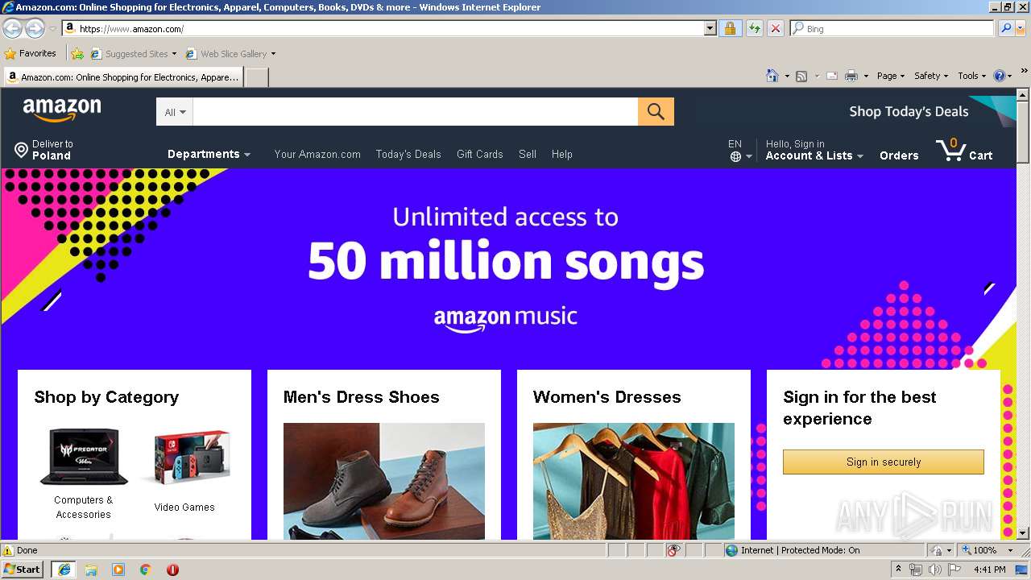Click the language globe icon
The image size is (1031, 580).
(x=735, y=157)
